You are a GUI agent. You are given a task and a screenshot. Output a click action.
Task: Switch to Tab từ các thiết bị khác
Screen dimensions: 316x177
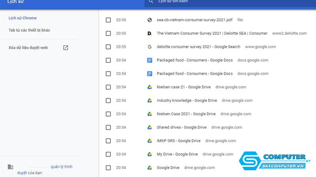pos(29,30)
